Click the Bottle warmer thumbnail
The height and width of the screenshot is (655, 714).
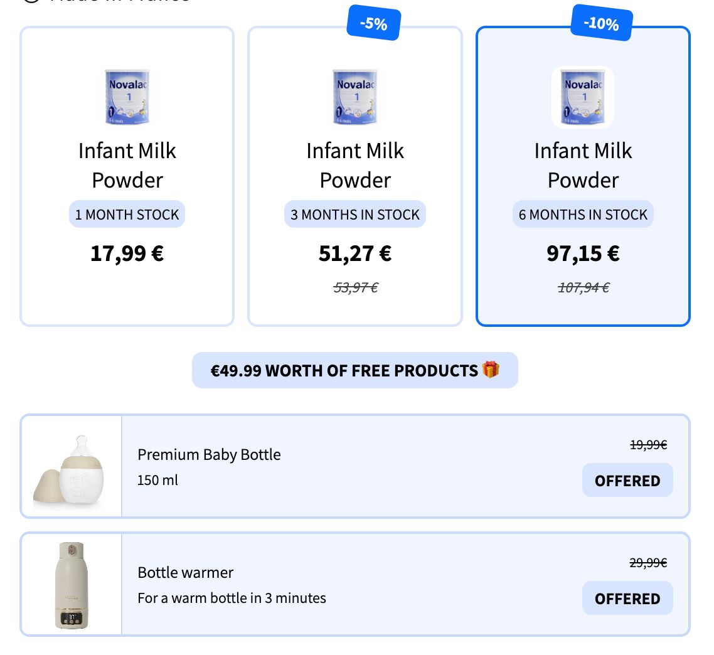72,583
